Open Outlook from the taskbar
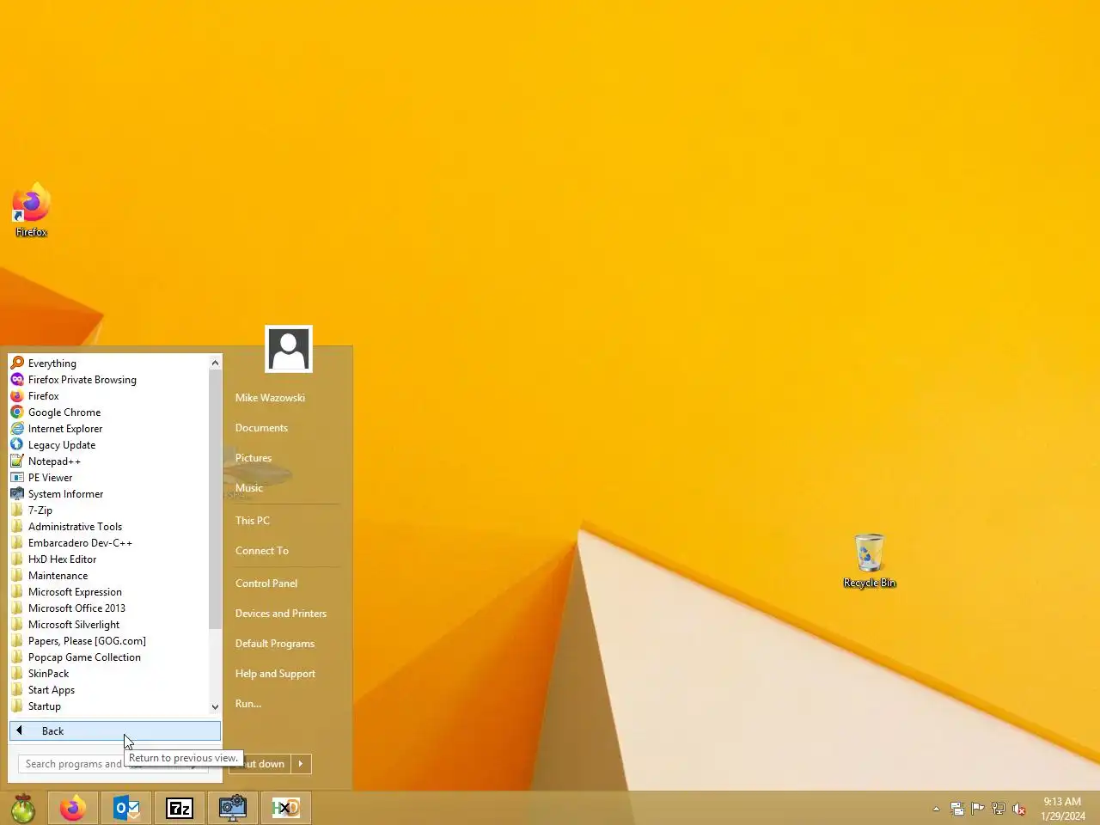The width and height of the screenshot is (1100, 825). [x=126, y=808]
